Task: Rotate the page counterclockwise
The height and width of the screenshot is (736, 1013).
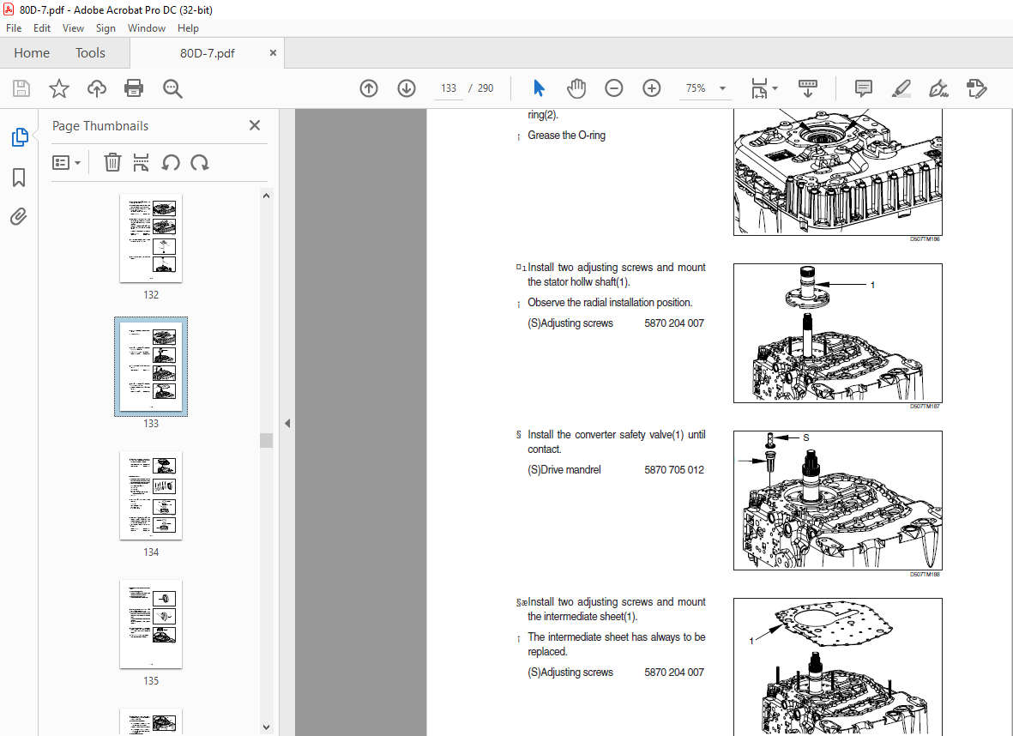Action: (171, 162)
